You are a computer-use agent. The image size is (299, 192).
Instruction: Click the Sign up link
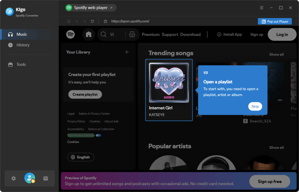coord(257,34)
